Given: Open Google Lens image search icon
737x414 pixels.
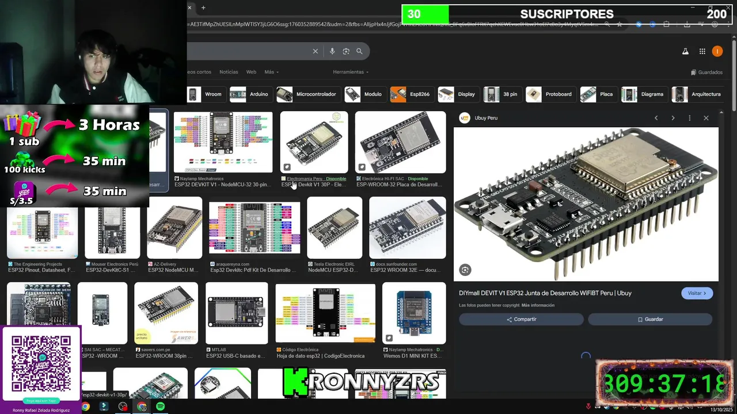Looking at the screenshot, I should (346, 51).
